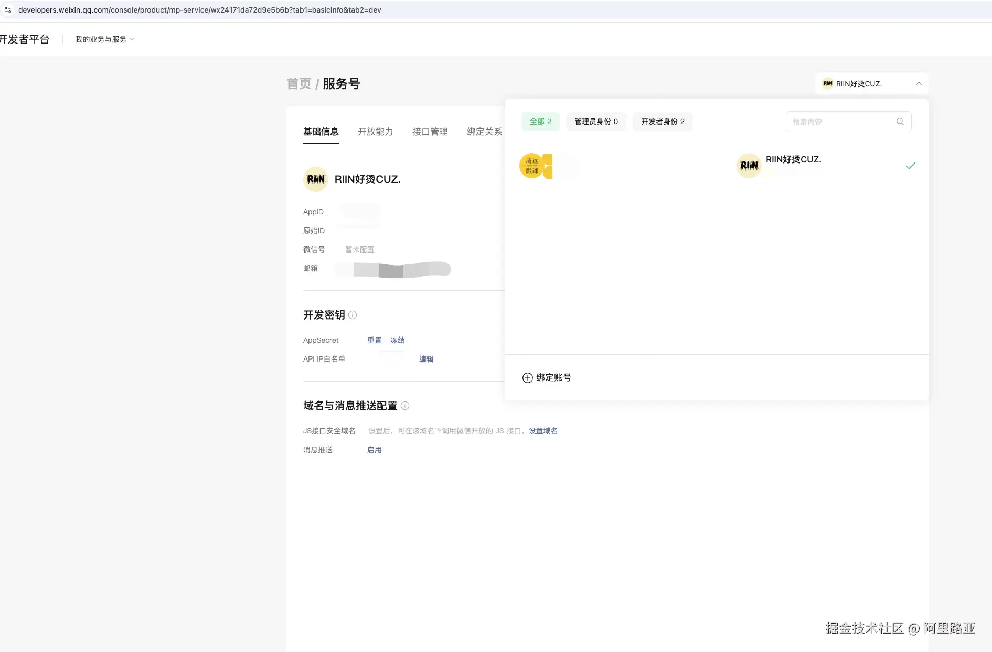Click the 重置 link for AppSecret

tap(375, 340)
